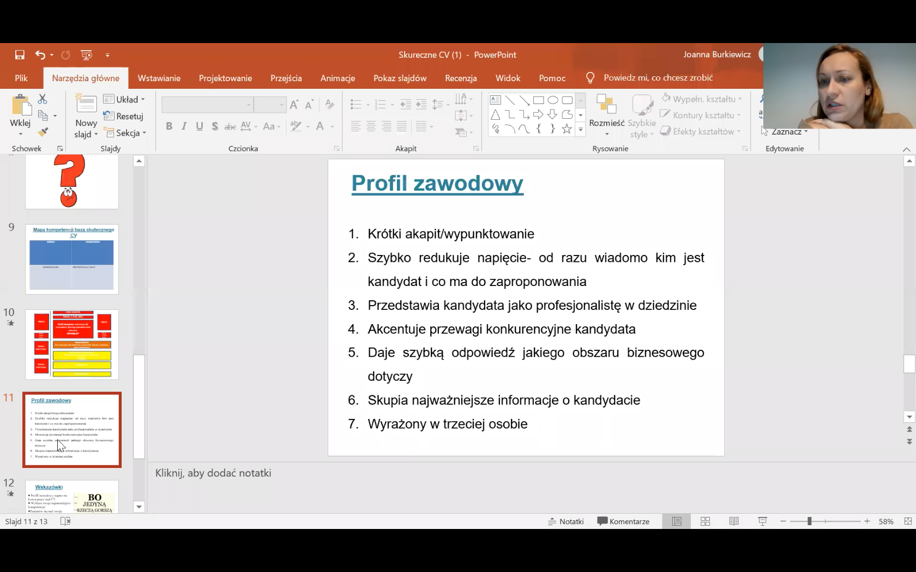Viewport: 916px width, 572px height.
Task: Select slide 9 thumbnail Mapa kompetencji
Action: tap(72, 259)
